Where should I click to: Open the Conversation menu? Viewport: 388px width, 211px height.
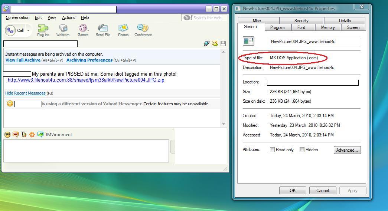17,17
